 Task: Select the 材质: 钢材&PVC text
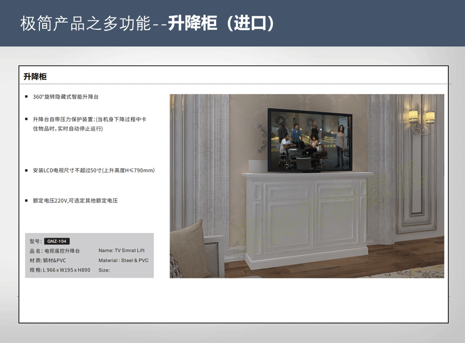click(x=47, y=261)
